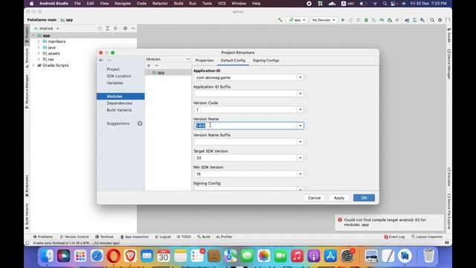Open Dependencies section in sidebar
This screenshot has height=268, width=476.
pyautogui.click(x=119, y=103)
